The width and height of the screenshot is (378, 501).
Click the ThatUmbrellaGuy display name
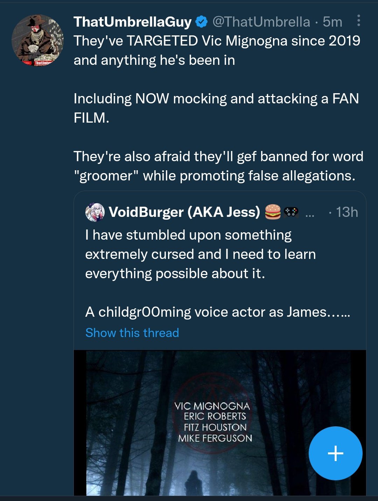(x=132, y=22)
